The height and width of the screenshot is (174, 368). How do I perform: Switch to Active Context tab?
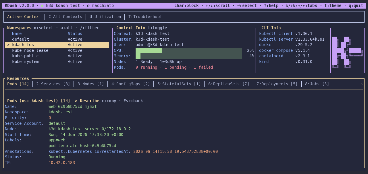(x=24, y=17)
